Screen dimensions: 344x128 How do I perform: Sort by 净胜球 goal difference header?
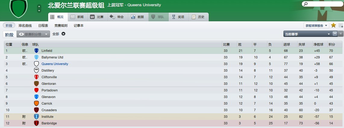point(320,44)
